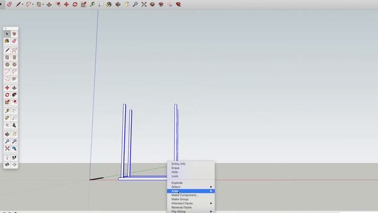378x213 pixels.
Task: Pick the Paint Bucket in the left tool palette
Action: point(7,41)
